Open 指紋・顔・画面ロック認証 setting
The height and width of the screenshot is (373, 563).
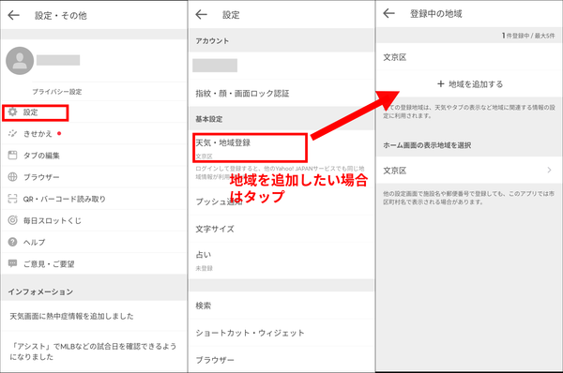(281, 94)
